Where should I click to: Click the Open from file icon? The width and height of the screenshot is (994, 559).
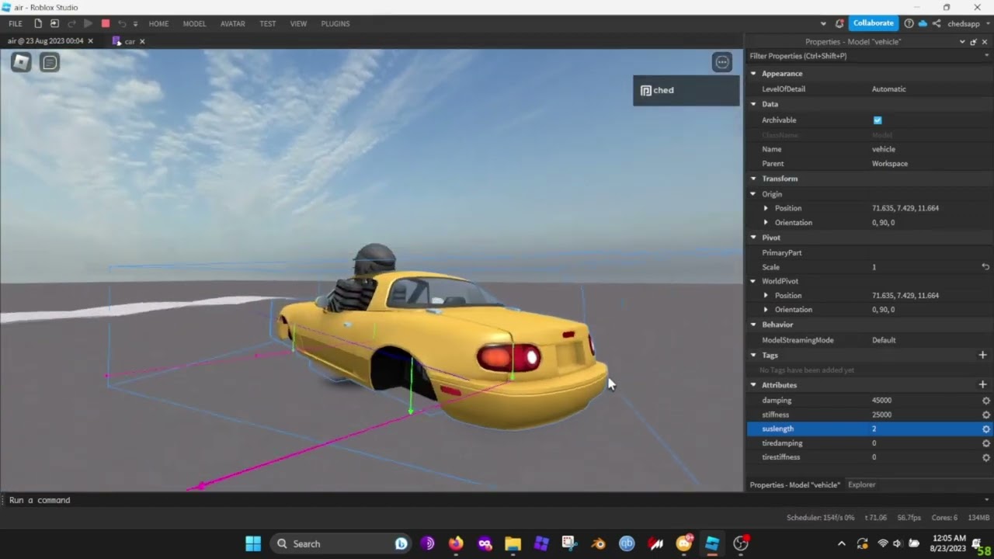(x=54, y=23)
